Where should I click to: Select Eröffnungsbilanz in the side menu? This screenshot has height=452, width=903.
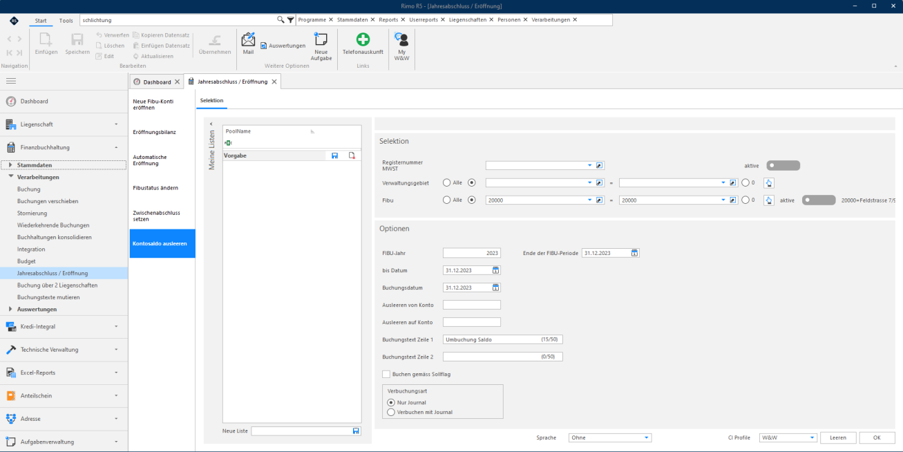click(162, 131)
